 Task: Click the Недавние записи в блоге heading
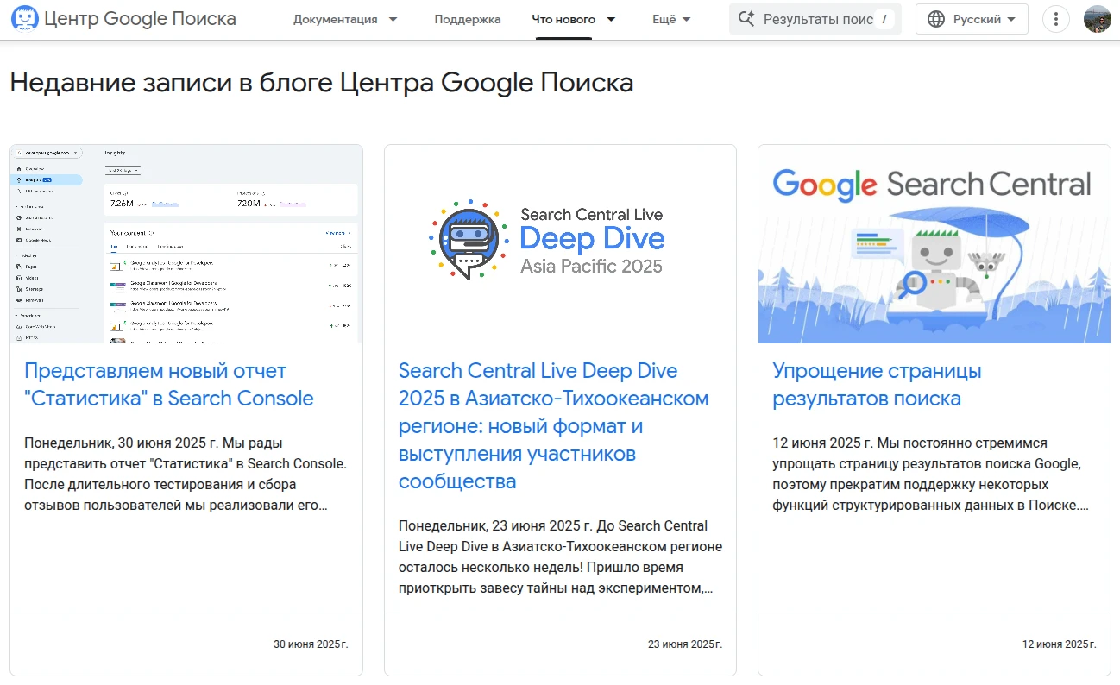click(322, 83)
